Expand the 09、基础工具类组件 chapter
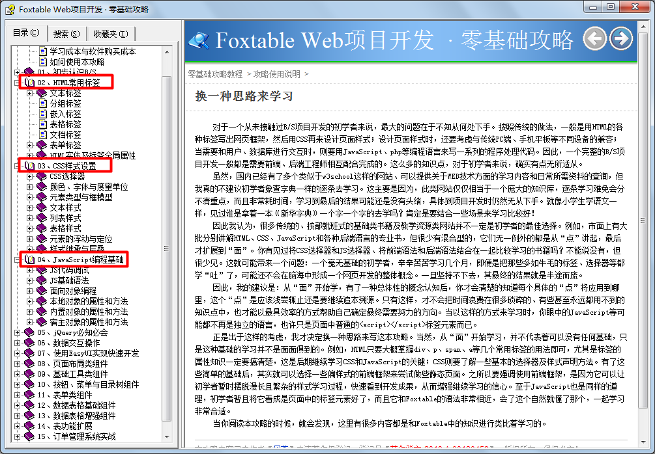Viewport: 655px width, 454px height. [17, 375]
